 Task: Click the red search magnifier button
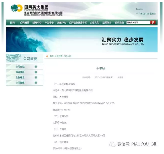[153, 22]
